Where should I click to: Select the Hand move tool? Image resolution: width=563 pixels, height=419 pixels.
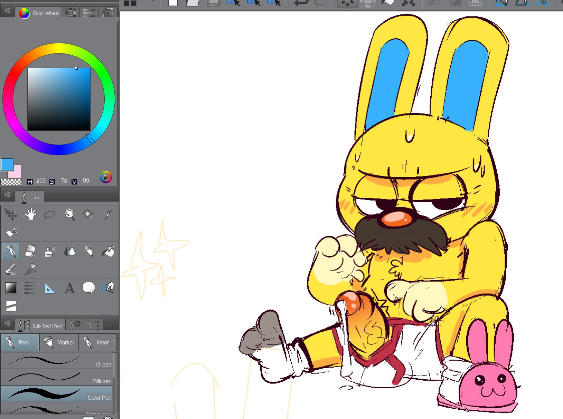(x=31, y=214)
